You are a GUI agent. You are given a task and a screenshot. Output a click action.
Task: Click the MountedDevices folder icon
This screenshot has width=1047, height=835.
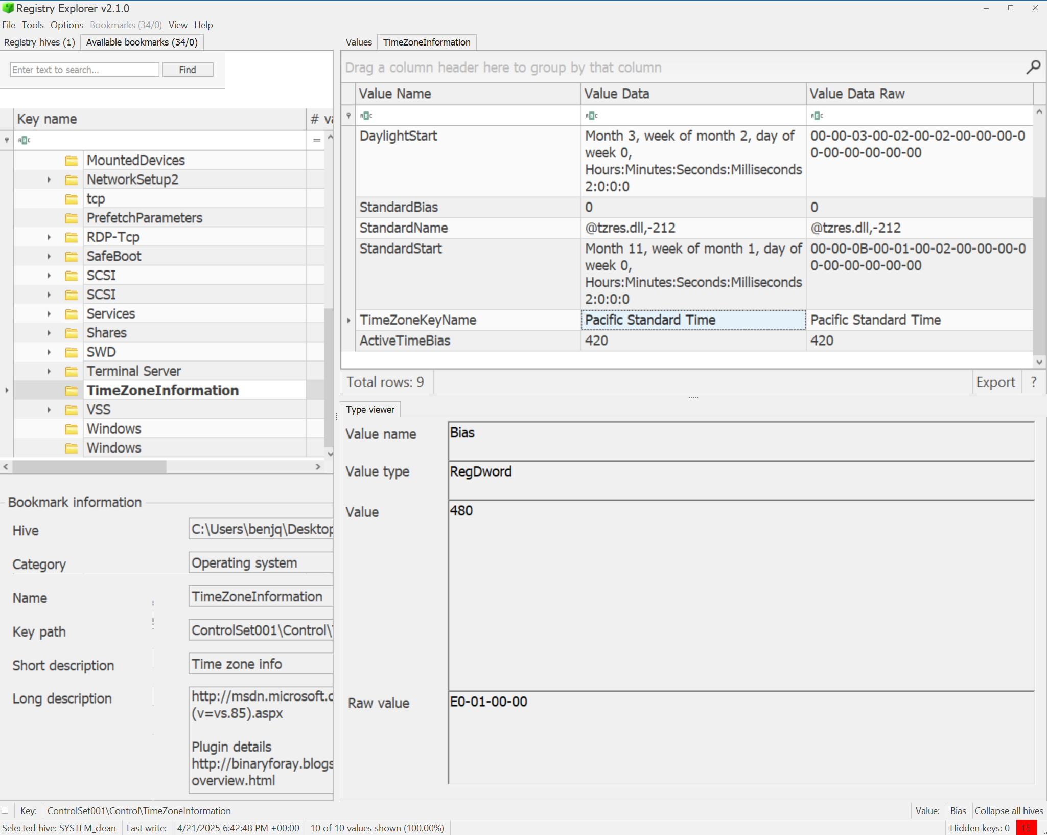pyautogui.click(x=72, y=161)
